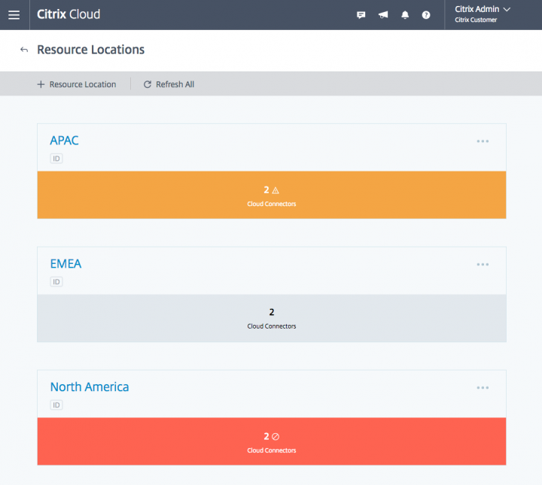The image size is (542, 485).
Task: Add a new Resource Location
Action: [77, 84]
